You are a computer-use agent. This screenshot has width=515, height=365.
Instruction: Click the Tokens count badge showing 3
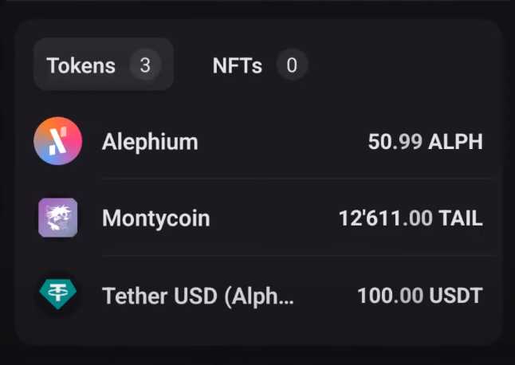click(144, 65)
